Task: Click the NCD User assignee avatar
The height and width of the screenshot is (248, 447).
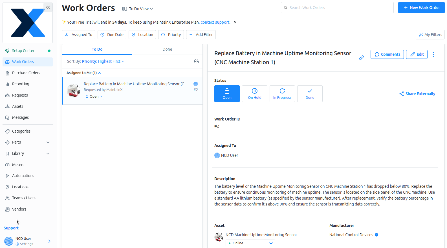Action: (217, 155)
